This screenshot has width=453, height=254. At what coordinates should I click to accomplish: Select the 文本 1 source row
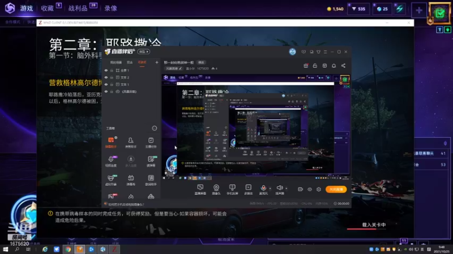point(131,84)
